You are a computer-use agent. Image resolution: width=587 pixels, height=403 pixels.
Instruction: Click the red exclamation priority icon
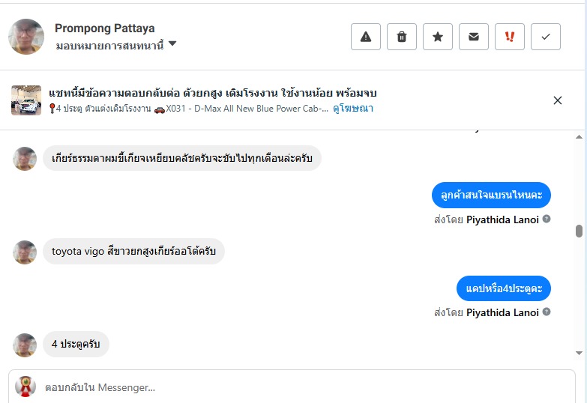coord(510,37)
